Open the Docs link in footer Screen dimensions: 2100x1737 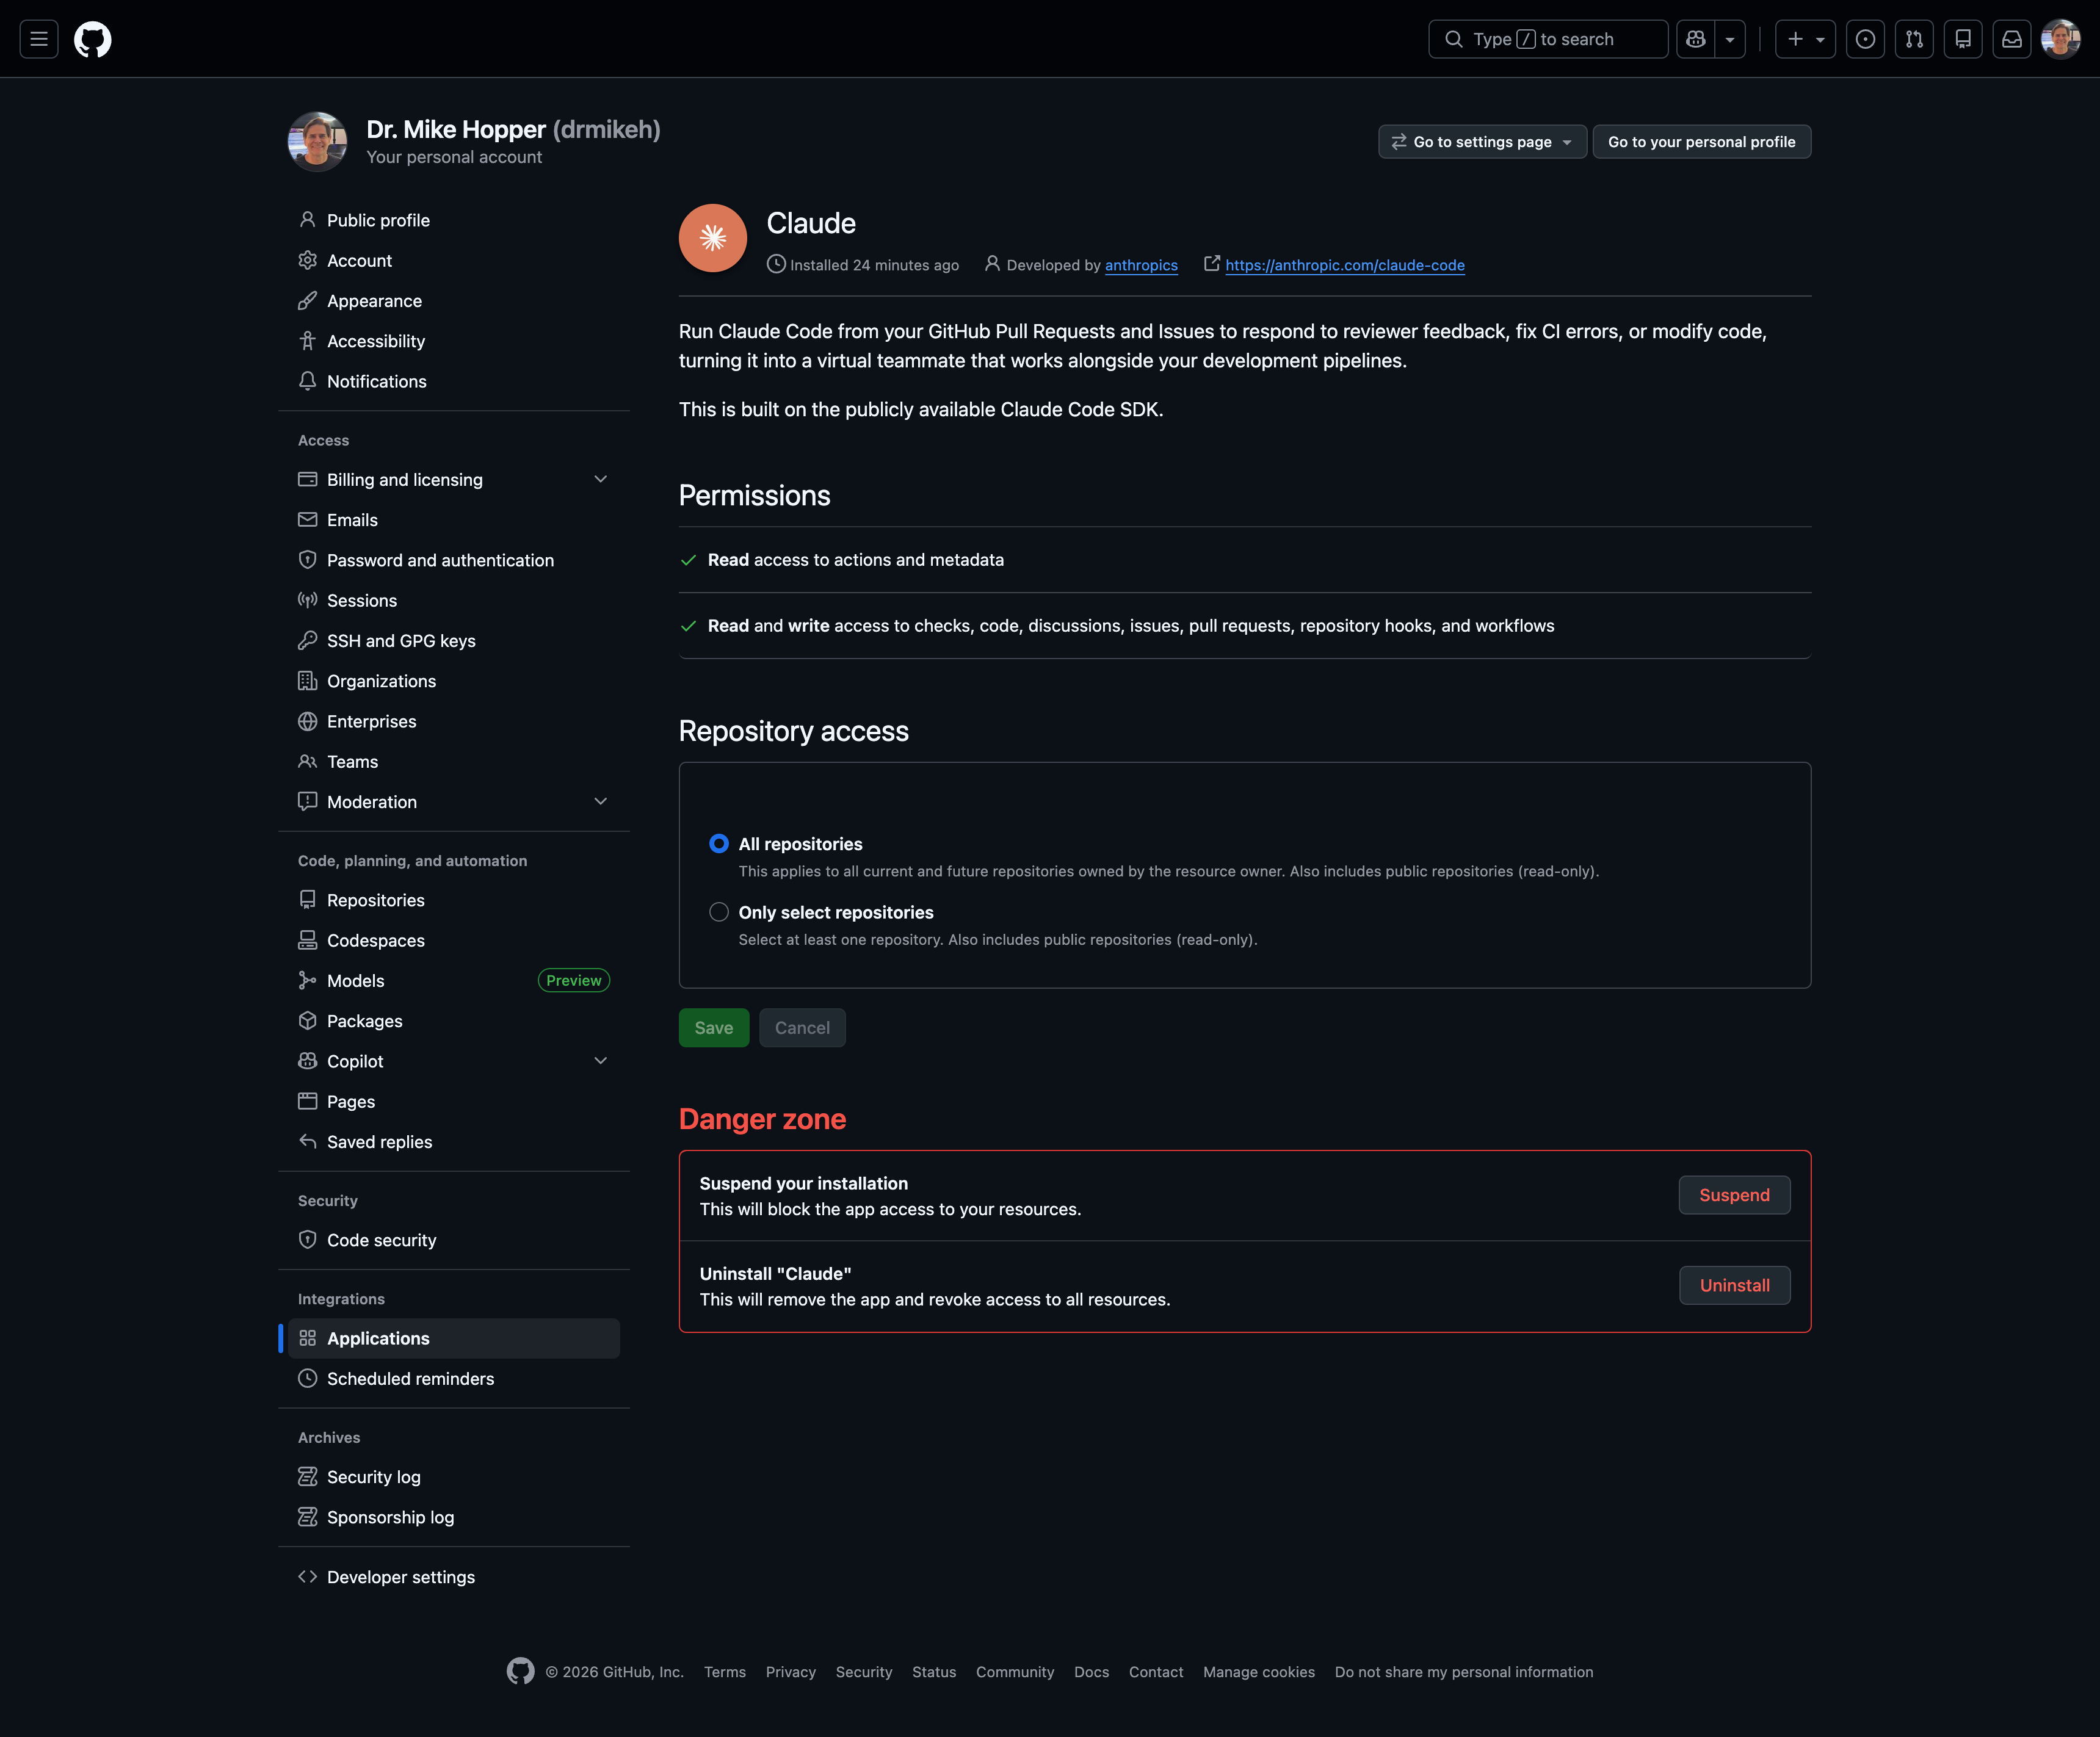(1091, 1672)
